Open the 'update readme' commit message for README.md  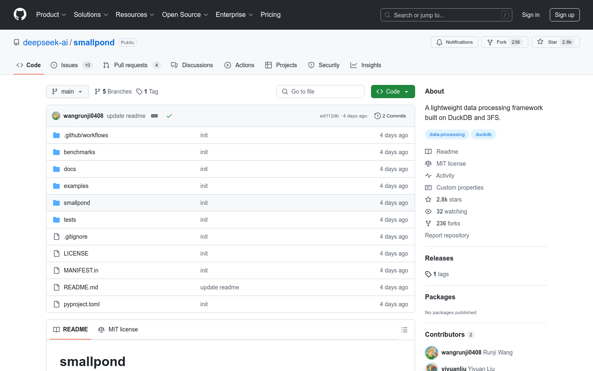coord(219,287)
